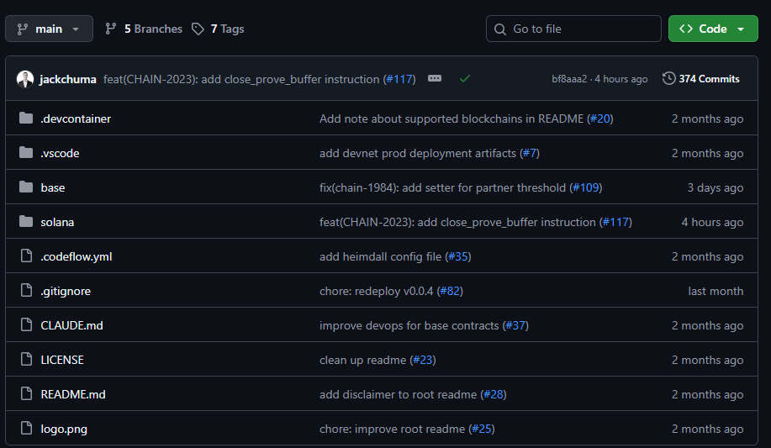The image size is (771, 448).
Task: Click the logo.png file icon
Action: coord(27,429)
